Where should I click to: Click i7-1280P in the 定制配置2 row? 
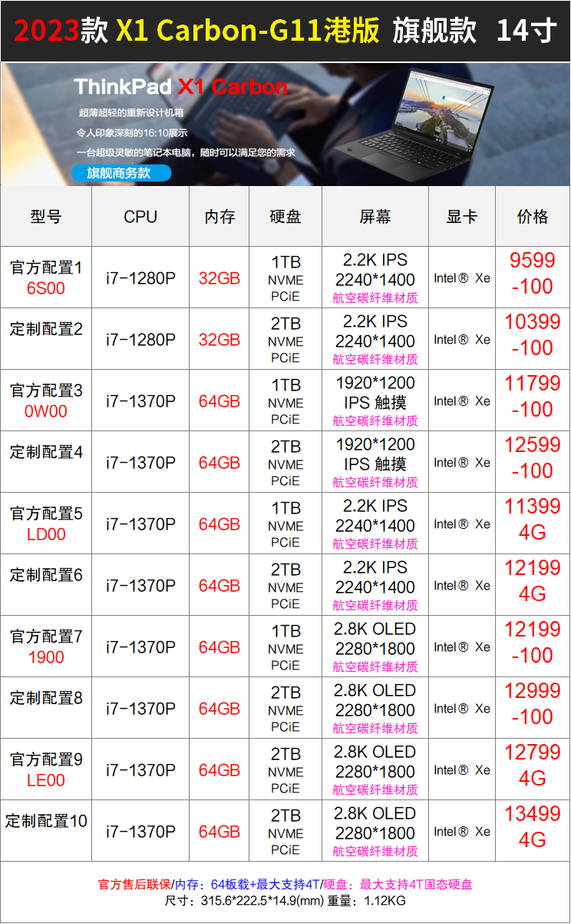(140, 340)
